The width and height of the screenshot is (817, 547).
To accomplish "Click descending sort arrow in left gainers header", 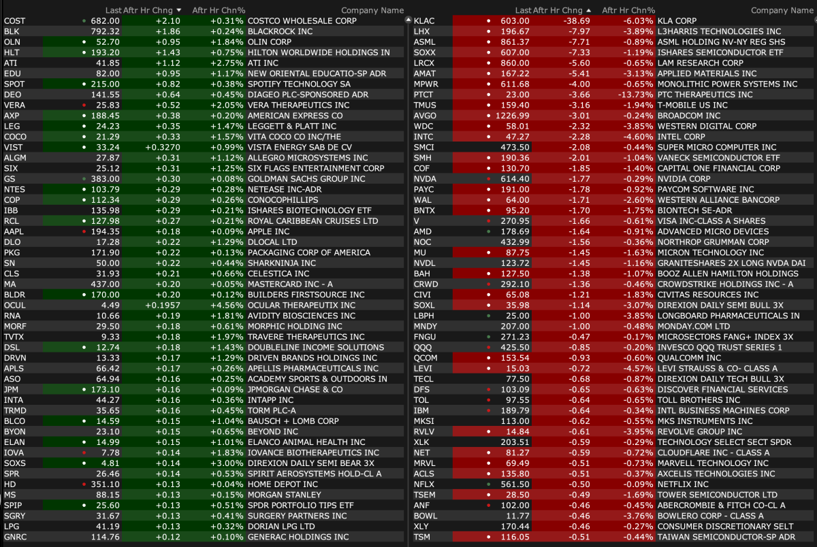I will (179, 10).
